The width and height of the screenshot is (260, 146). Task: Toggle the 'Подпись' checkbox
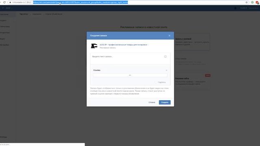pos(156,82)
